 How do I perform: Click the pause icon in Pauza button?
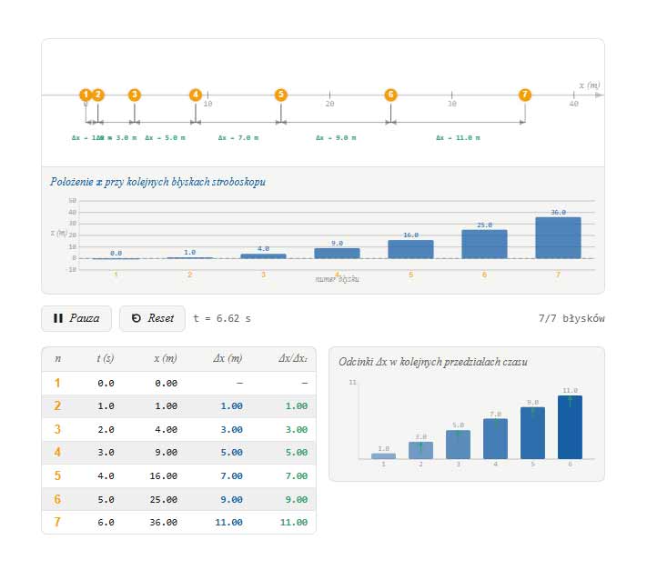pos(58,318)
